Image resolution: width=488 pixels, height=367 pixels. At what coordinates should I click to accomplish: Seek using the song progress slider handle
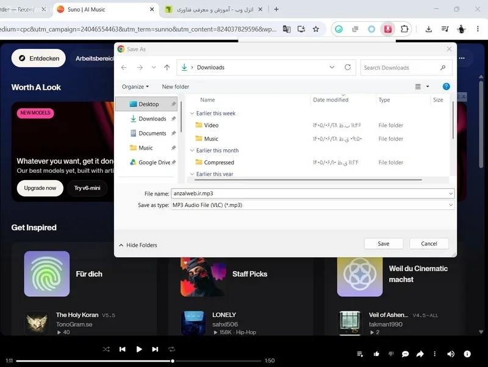point(173,361)
